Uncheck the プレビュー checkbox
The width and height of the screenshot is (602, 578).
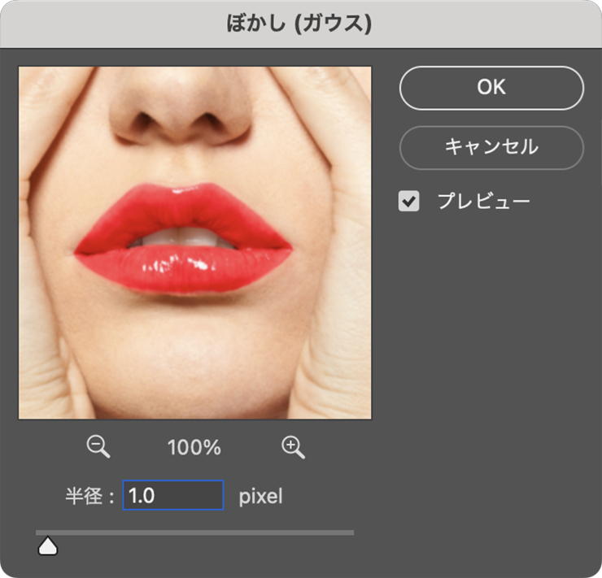pos(408,201)
